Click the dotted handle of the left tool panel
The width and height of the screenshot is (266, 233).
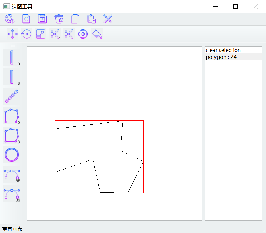[12, 46]
